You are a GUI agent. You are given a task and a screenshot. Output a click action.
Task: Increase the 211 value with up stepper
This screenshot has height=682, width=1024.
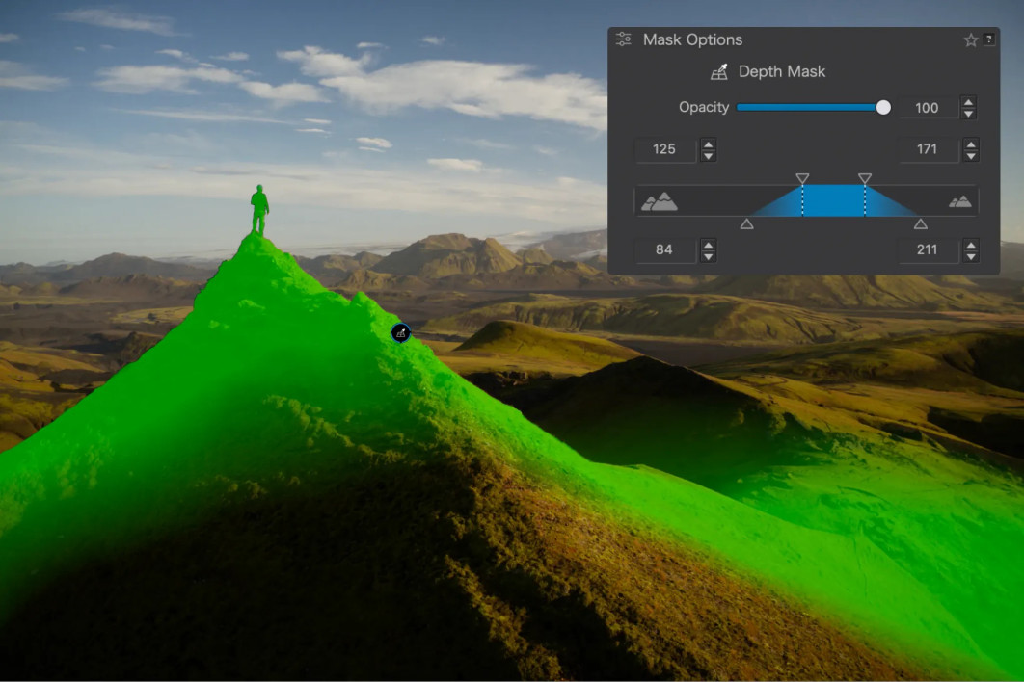[x=970, y=244]
